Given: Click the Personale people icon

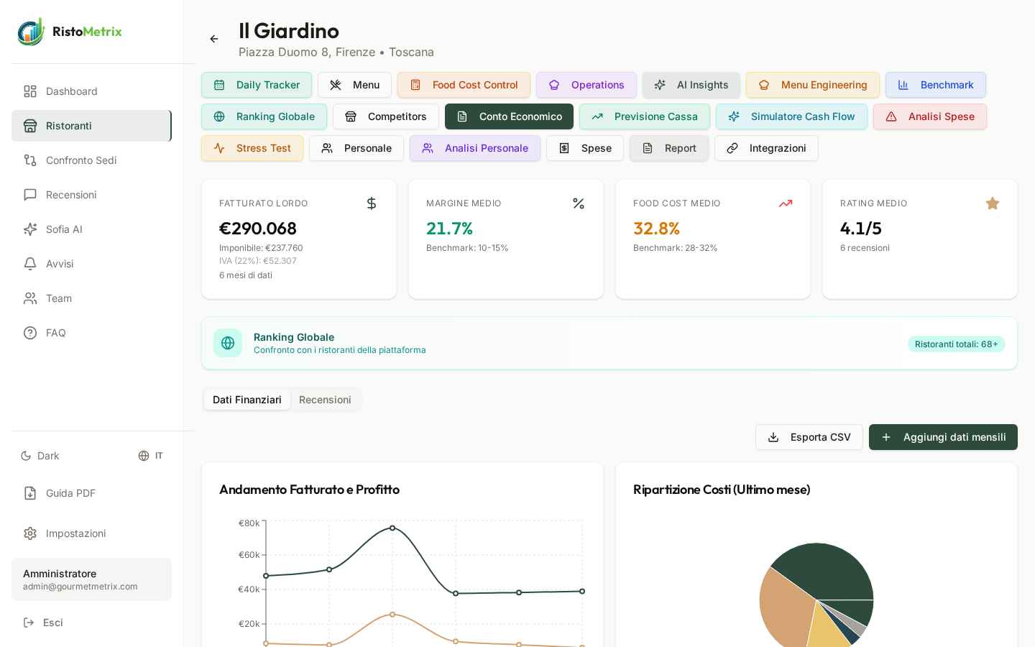Looking at the screenshot, I should coord(327,148).
